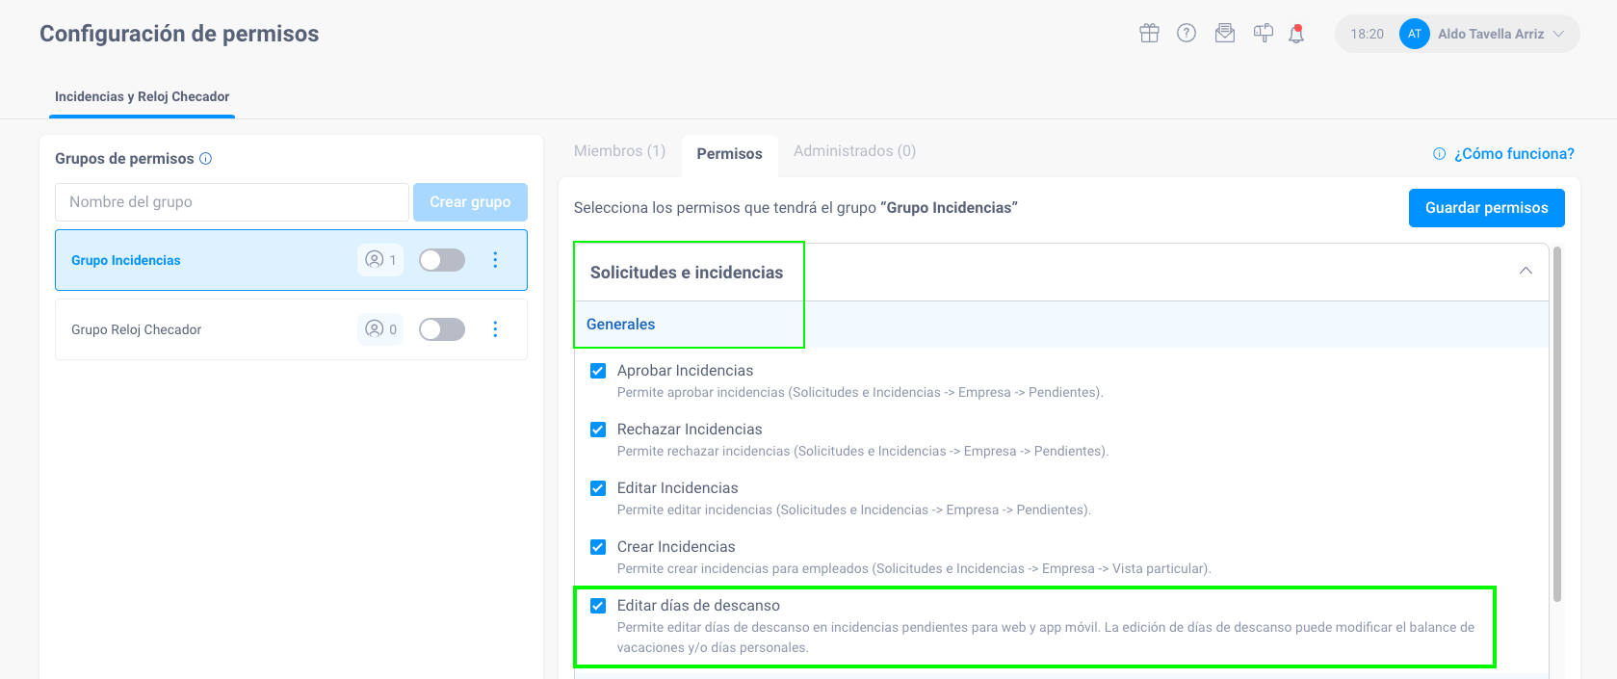Open three-dot menu for Grupo Incidencias
The height and width of the screenshot is (679, 1617).
coord(495,260)
